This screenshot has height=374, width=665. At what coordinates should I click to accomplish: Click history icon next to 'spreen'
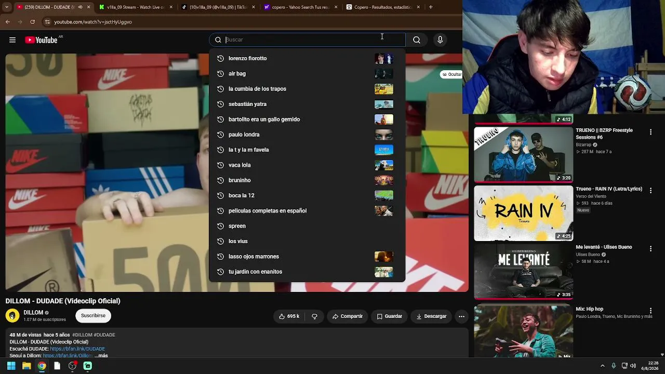tap(220, 226)
